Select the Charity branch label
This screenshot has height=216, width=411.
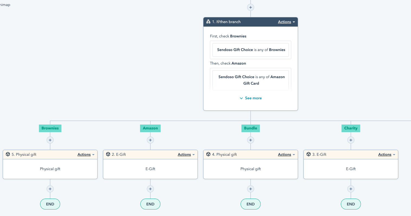(x=351, y=128)
